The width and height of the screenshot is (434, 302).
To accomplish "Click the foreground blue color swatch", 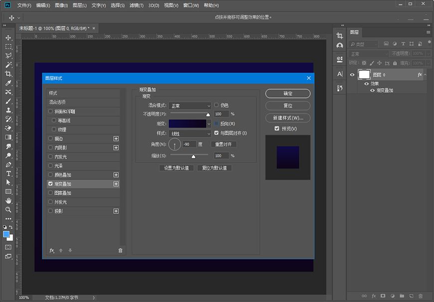I will [6, 234].
